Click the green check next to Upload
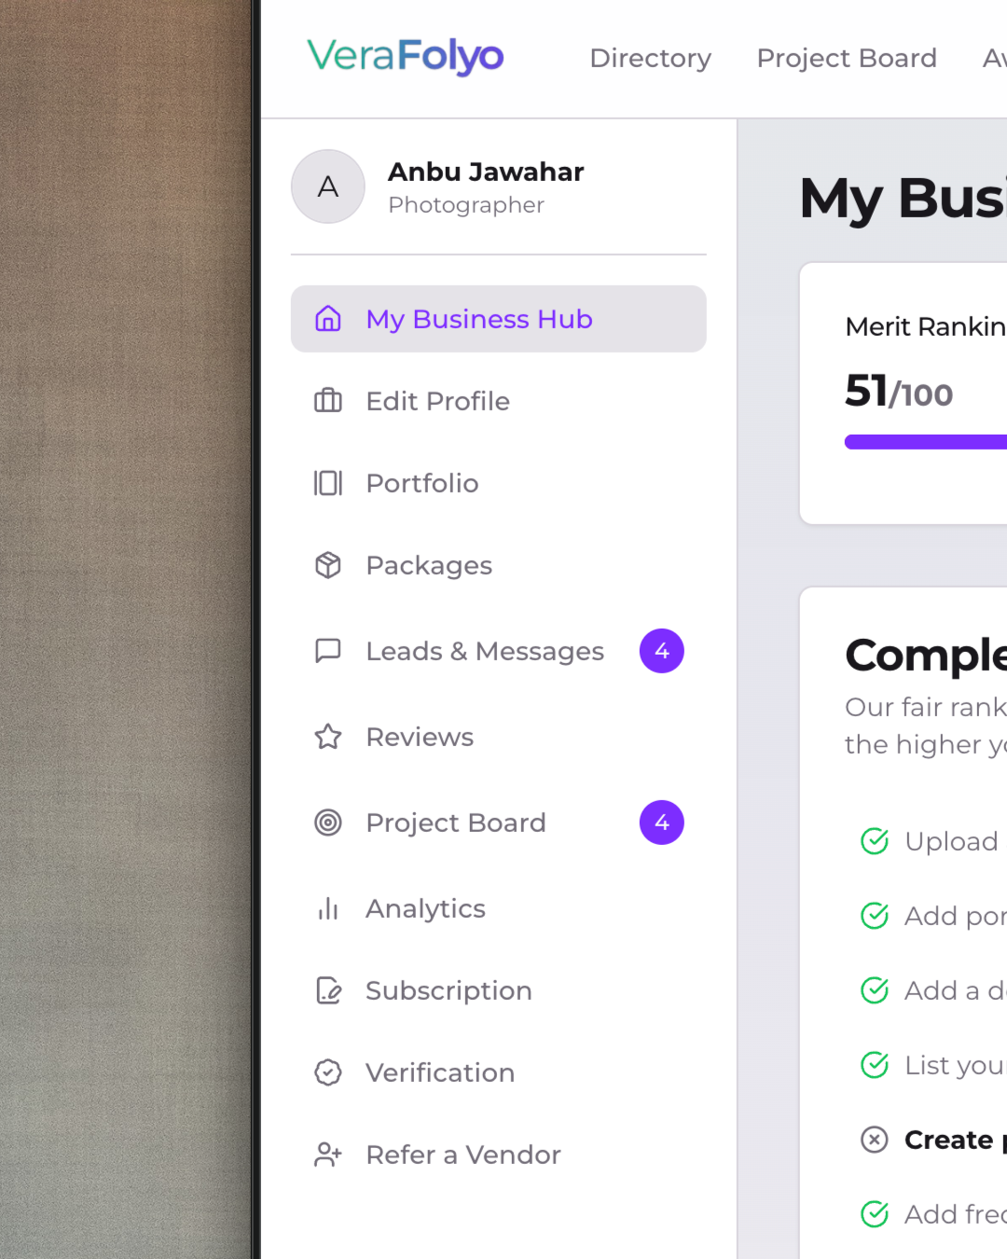 click(875, 841)
